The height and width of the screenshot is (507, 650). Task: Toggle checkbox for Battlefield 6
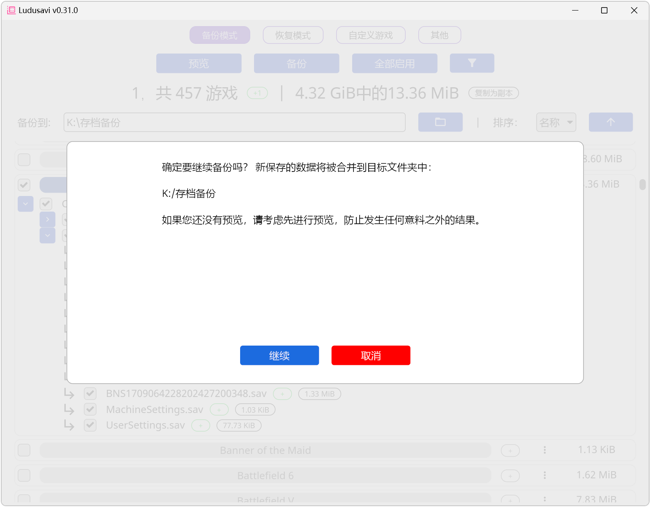pos(24,475)
